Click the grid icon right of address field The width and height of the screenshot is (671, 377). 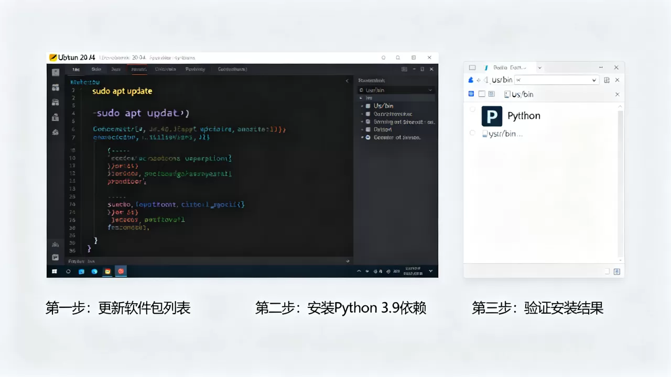tap(607, 80)
